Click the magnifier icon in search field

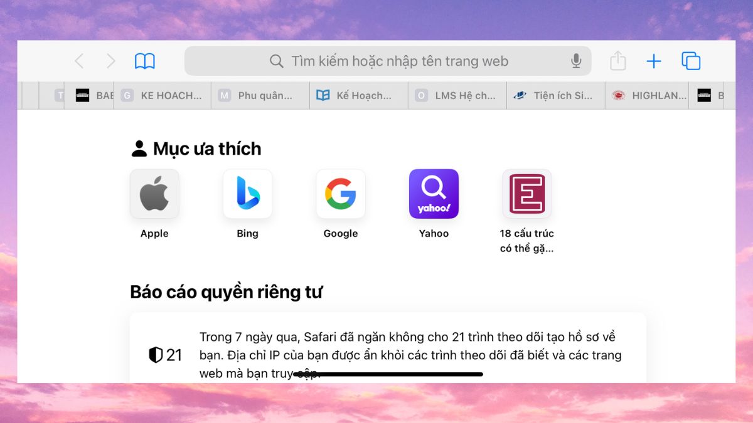[x=276, y=61]
